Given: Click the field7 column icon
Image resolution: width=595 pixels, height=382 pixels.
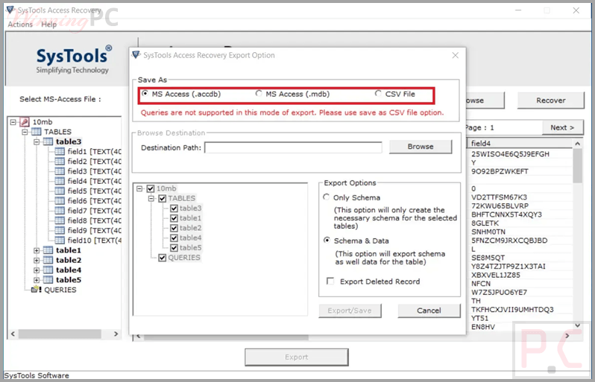Looking at the screenshot, I should tap(60, 210).
